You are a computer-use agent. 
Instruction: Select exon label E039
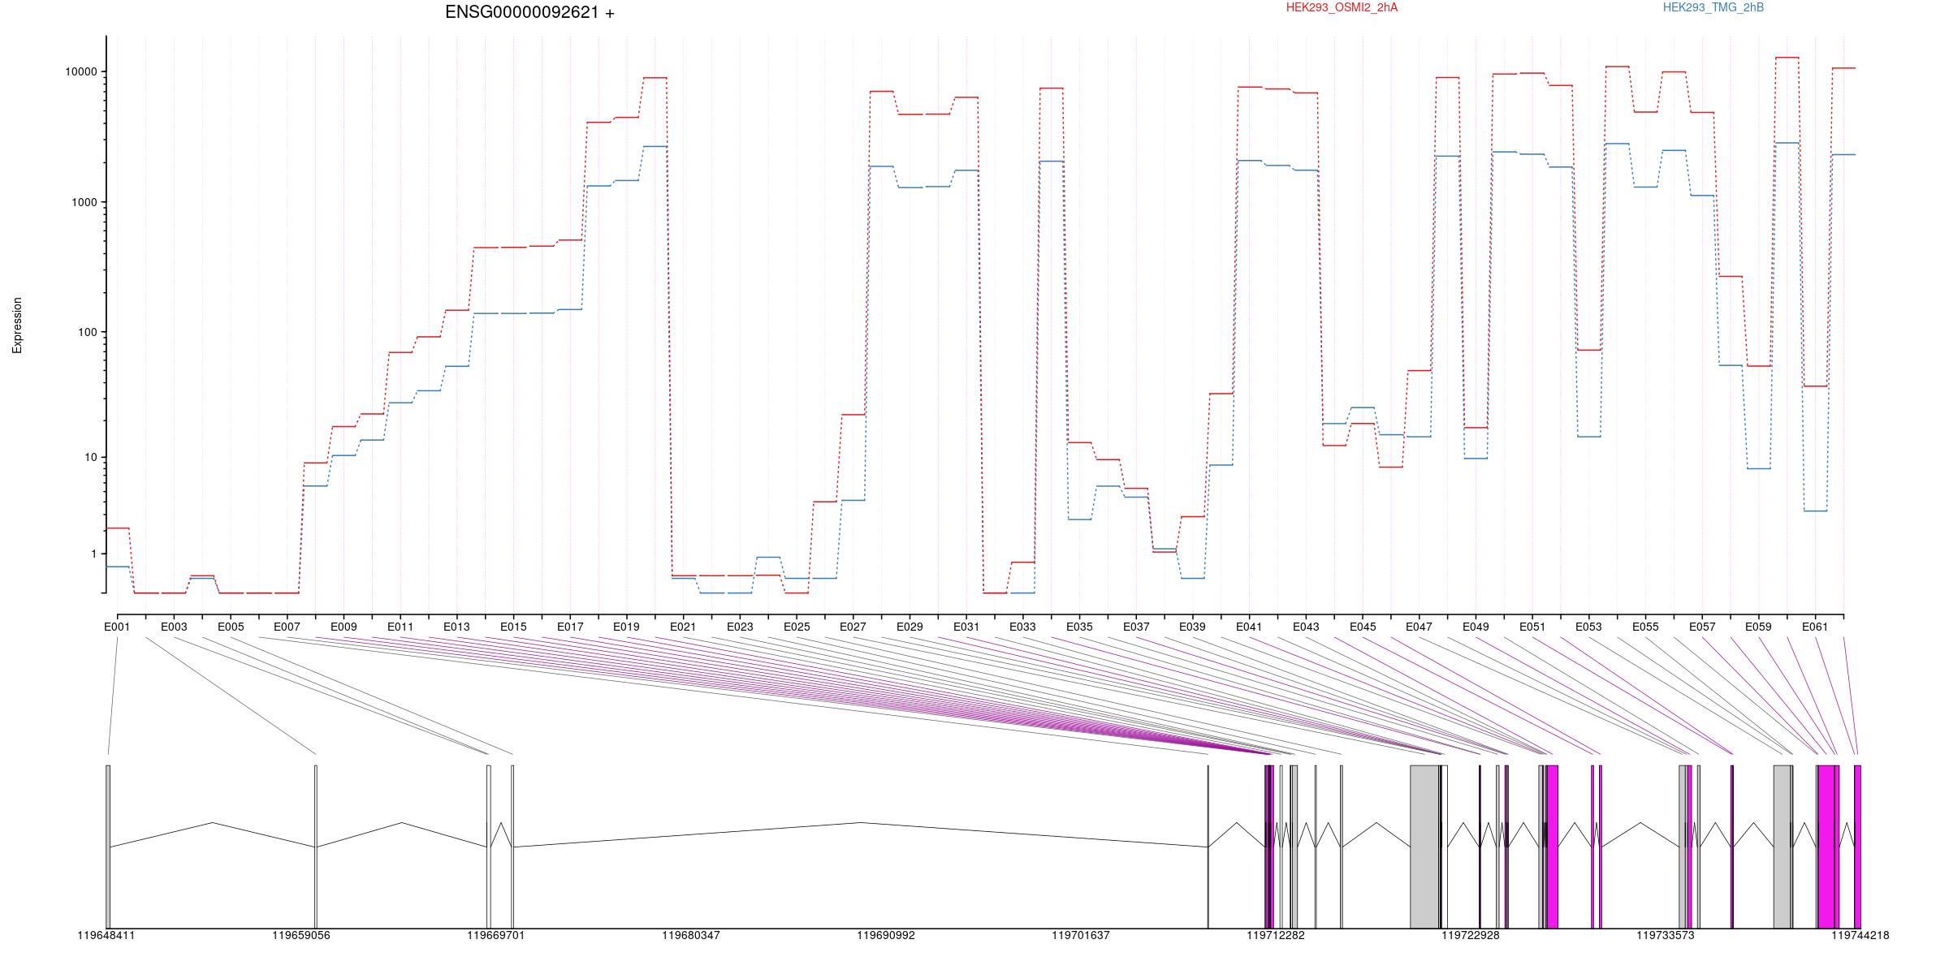[1192, 627]
